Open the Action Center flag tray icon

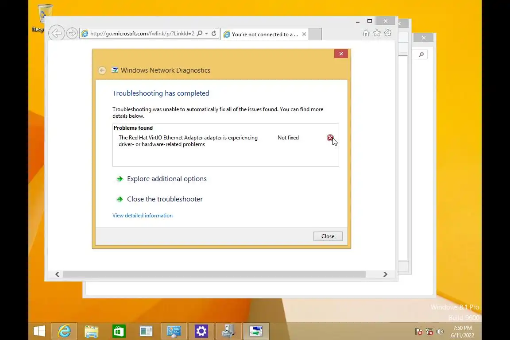pyautogui.click(x=419, y=332)
